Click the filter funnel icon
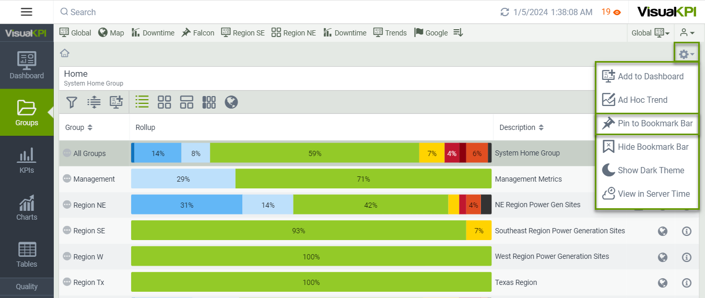 click(x=72, y=102)
